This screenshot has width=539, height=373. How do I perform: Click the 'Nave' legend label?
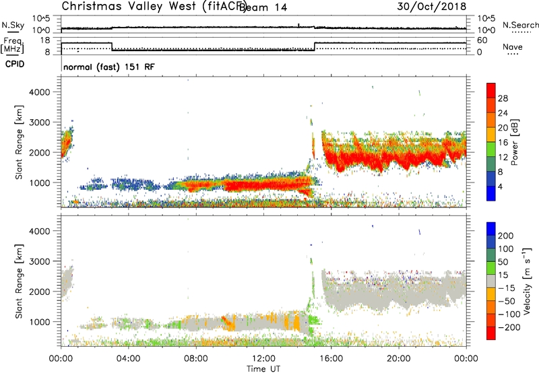(512, 46)
